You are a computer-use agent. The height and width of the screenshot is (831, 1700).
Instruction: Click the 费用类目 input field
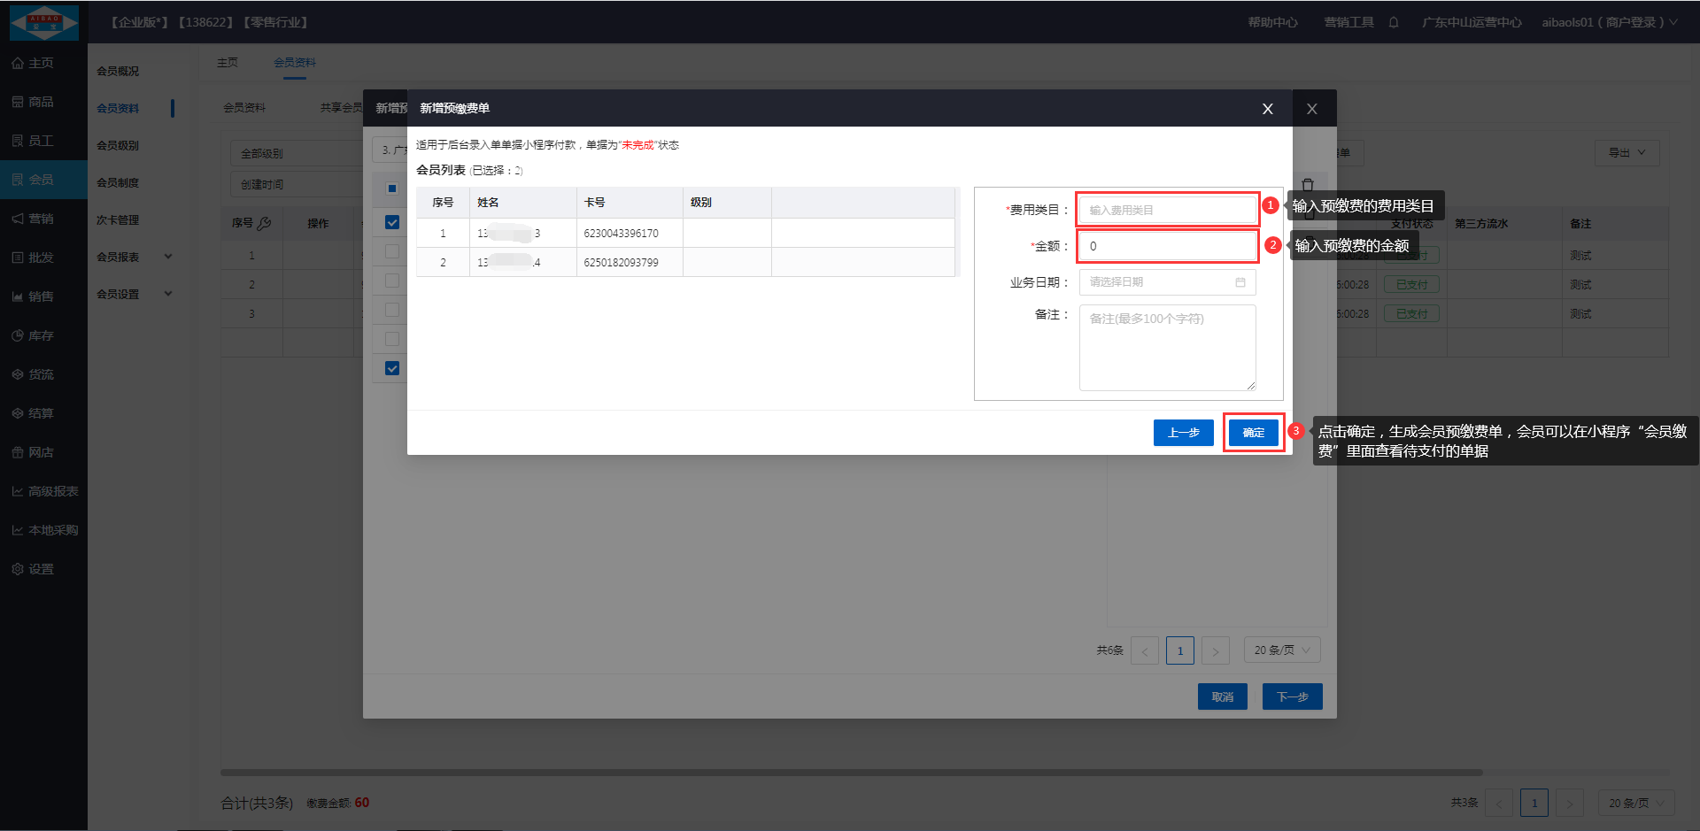tap(1167, 210)
